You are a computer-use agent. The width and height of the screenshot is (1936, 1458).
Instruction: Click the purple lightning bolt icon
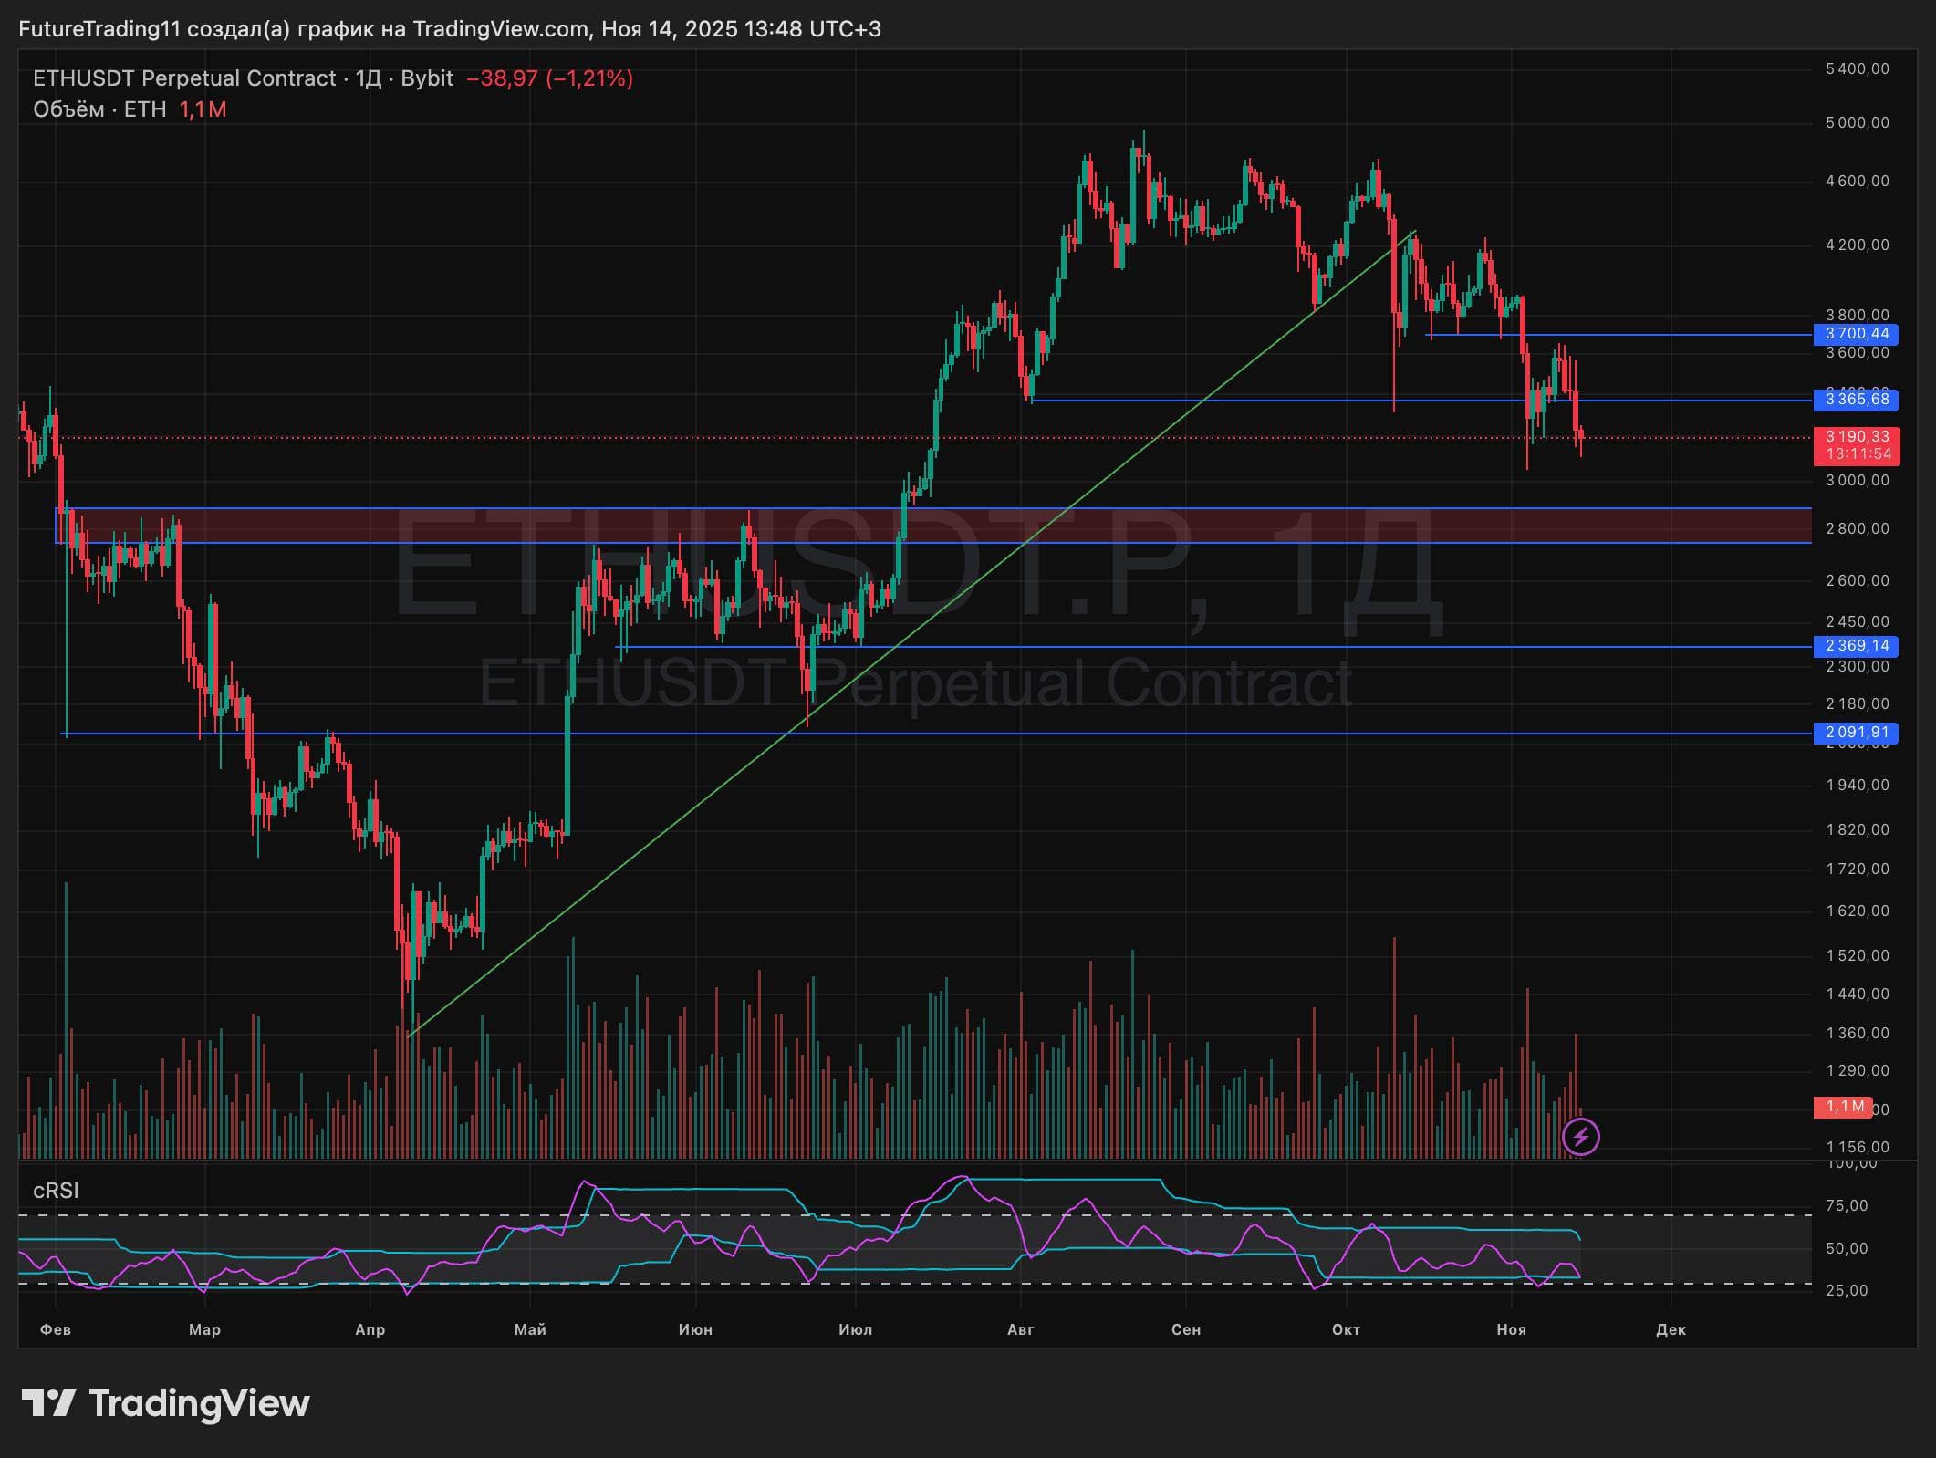coord(1580,1137)
